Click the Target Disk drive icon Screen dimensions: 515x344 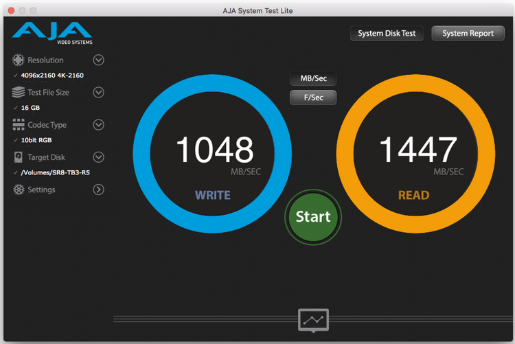tap(18, 157)
